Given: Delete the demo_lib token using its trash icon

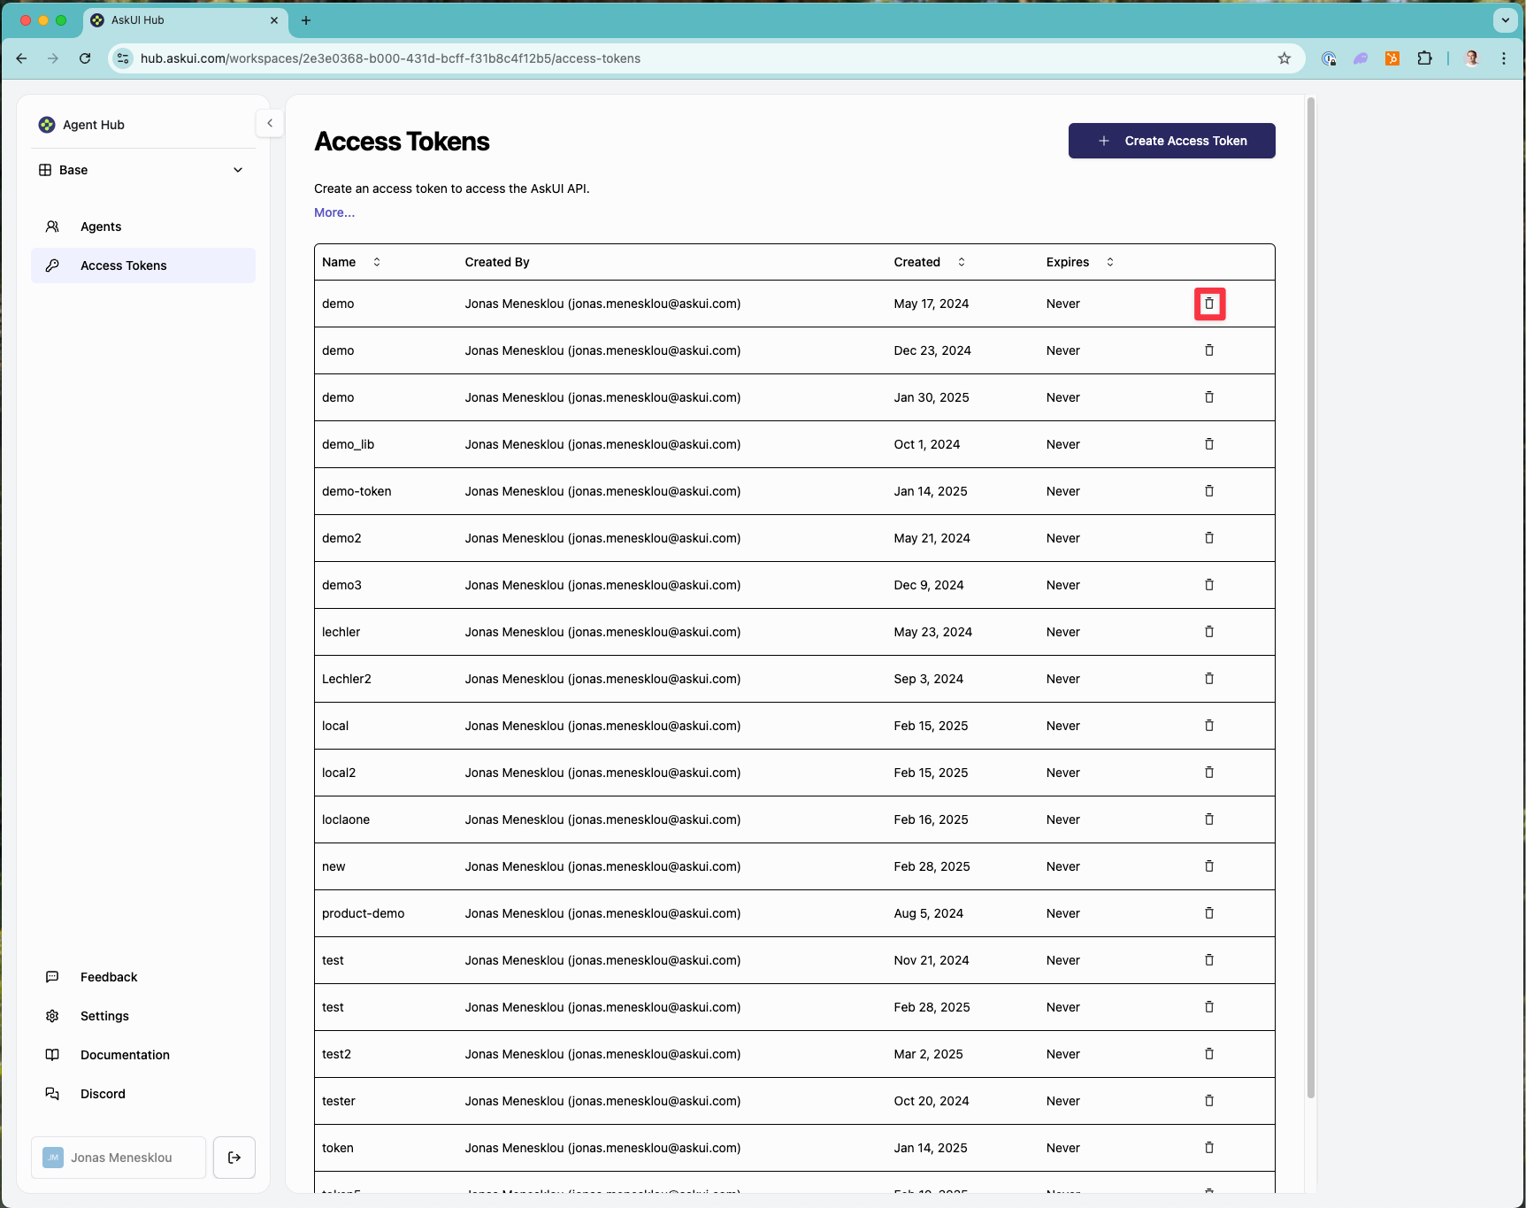Looking at the screenshot, I should tap(1209, 444).
